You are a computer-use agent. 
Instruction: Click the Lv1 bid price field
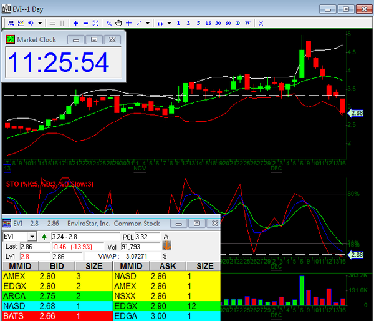[34, 257]
